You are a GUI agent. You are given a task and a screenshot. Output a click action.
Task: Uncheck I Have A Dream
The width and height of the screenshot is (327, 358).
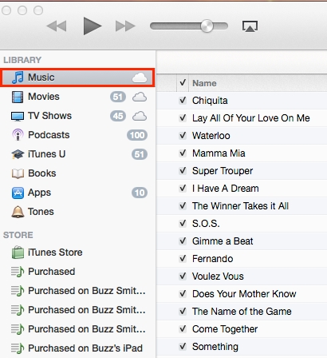pyautogui.click(x=183, y=189)
